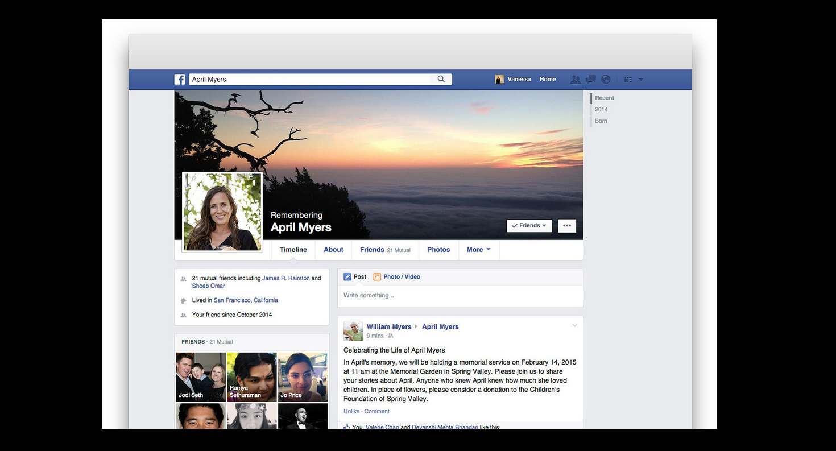Open post options chevron on William's post
Screen dimensions: 836x451
tap(574, 325)
